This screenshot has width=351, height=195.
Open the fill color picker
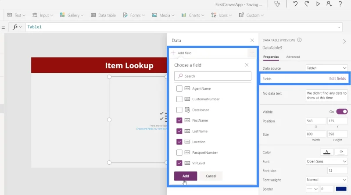click(341, 152)
